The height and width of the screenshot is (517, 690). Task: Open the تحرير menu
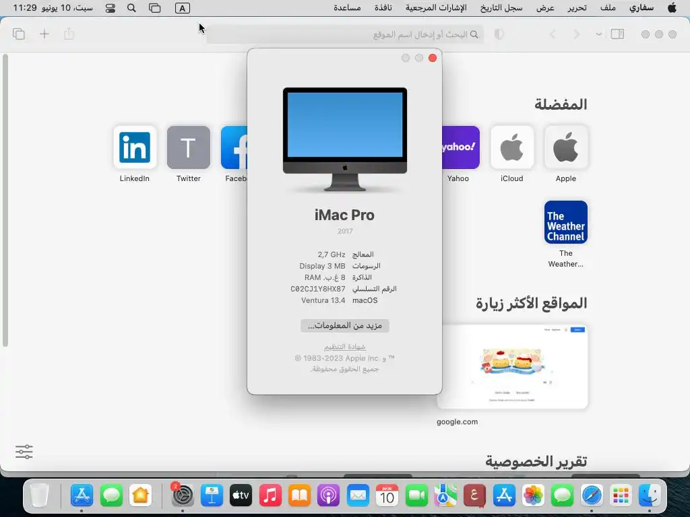(x=577, y=7)
